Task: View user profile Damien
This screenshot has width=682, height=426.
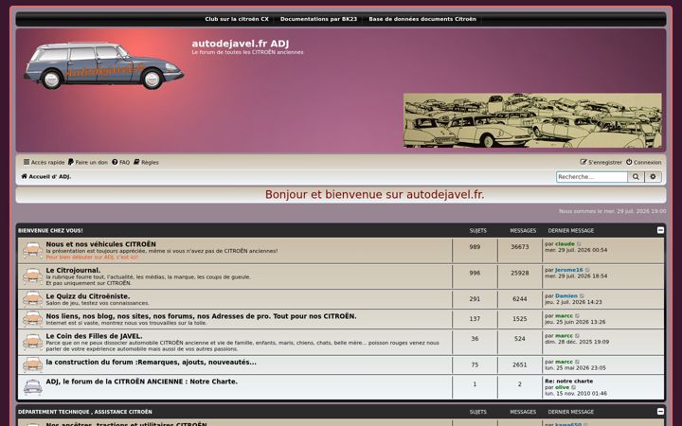Action: tap(566, 296)
